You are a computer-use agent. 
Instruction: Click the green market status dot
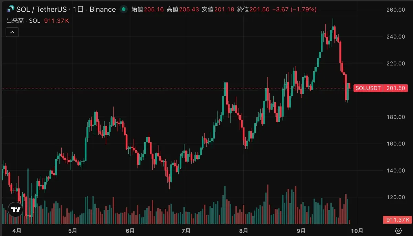123,9
